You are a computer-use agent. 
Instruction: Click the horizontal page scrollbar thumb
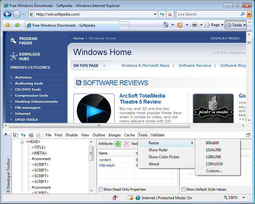point(99,126)
